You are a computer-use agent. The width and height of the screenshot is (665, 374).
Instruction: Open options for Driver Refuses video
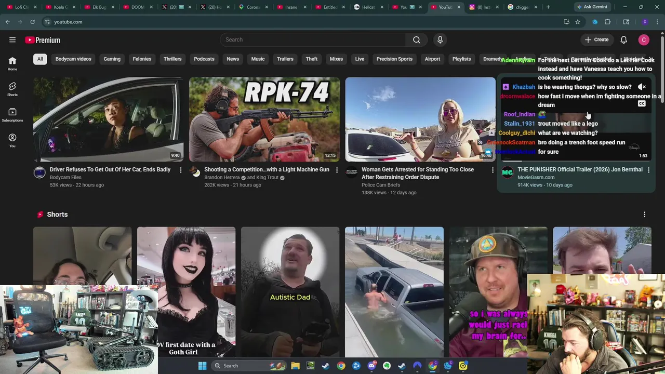[181, 170]
